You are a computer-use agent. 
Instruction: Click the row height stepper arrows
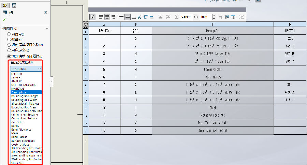tap(214, 17)
